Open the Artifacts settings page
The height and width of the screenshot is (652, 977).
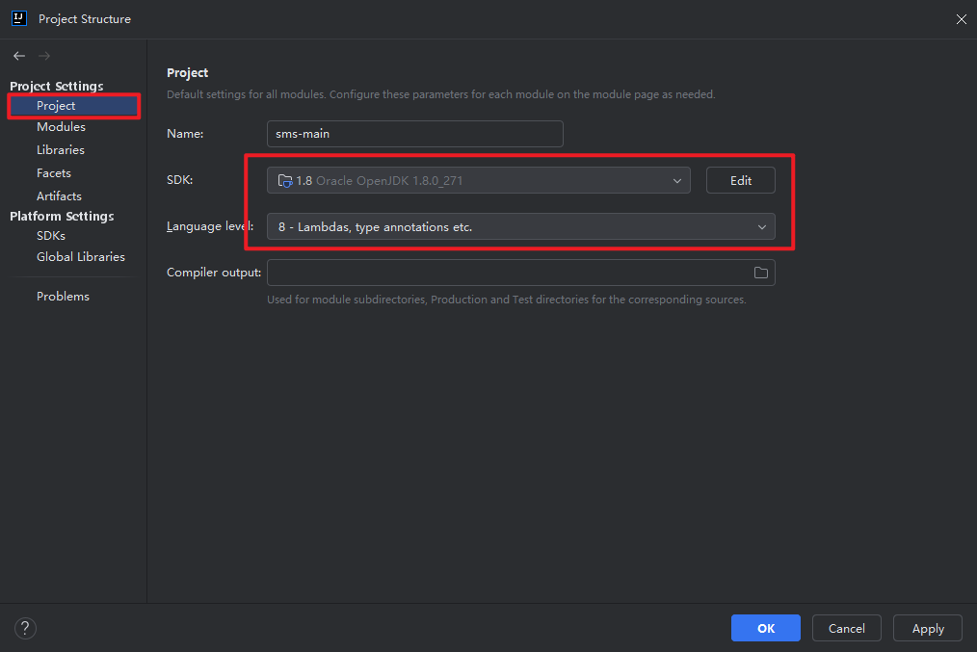point(59,196)
